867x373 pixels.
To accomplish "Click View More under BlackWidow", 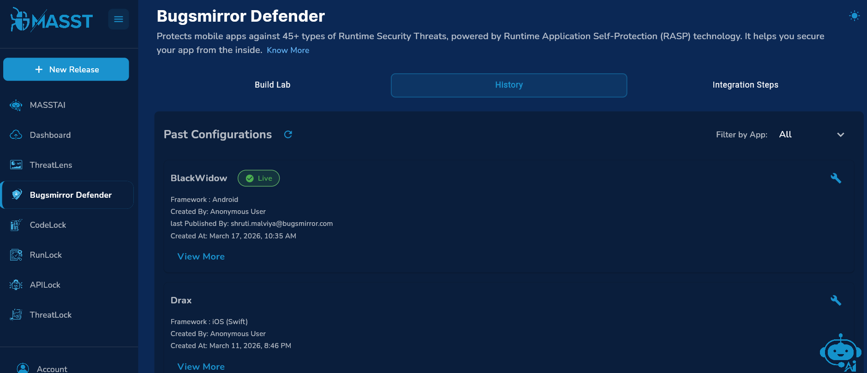I will (x=201, y=256).
